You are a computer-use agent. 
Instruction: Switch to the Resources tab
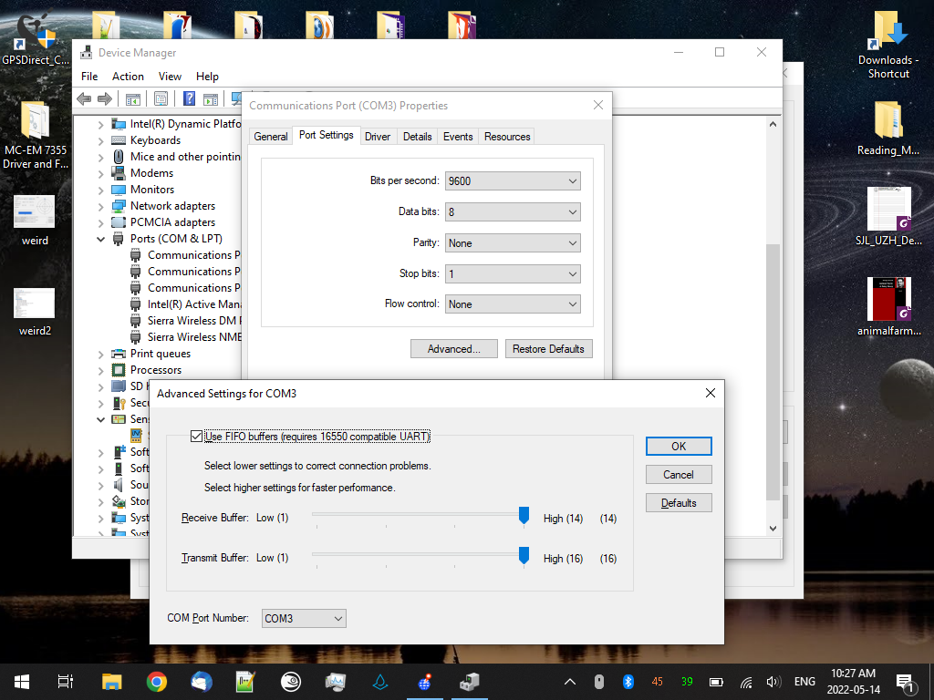coord(507,137)
